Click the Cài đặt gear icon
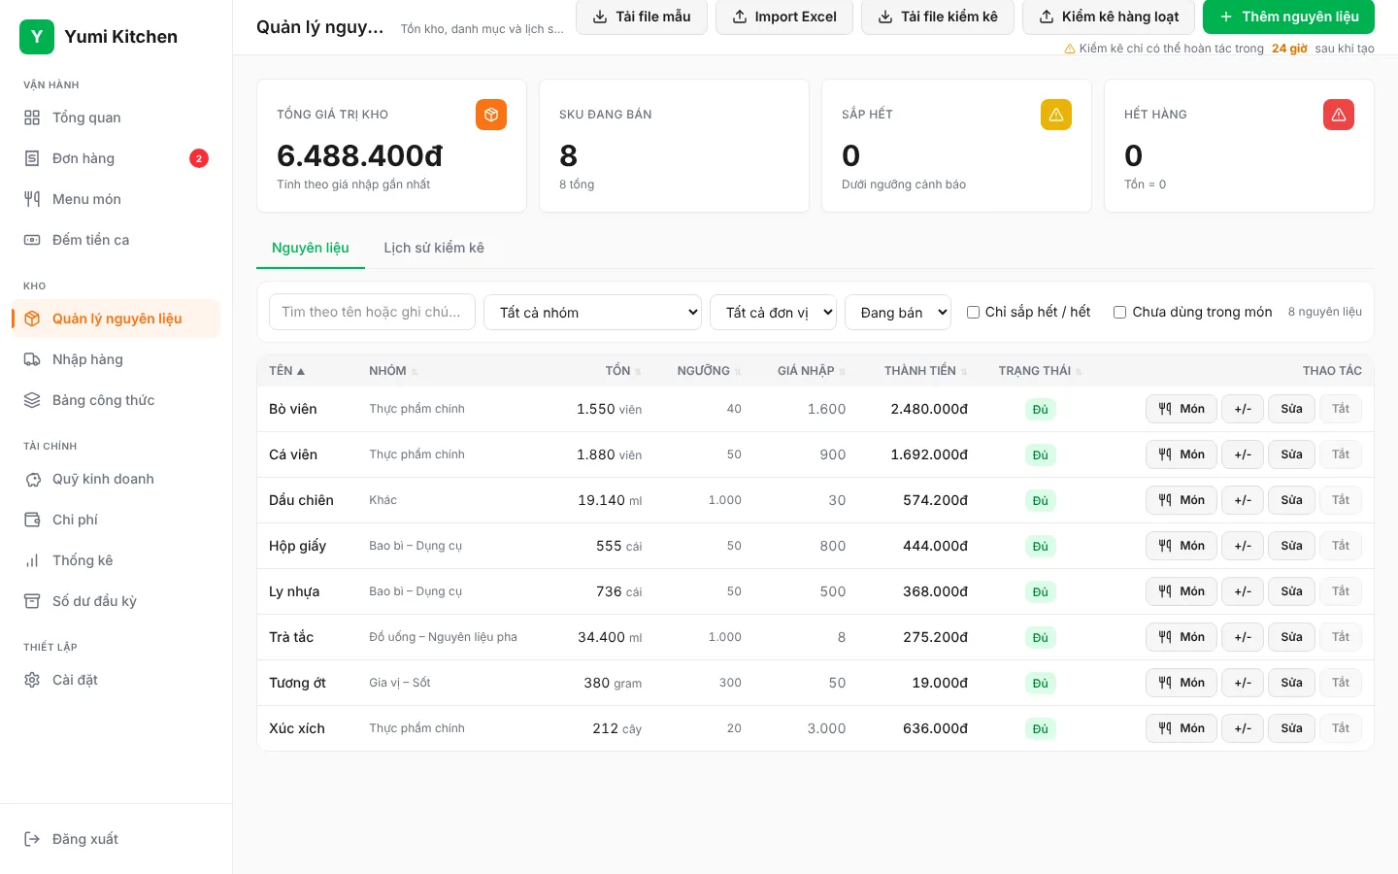Viewport: 1398px width, 874px height. (32, 680)
